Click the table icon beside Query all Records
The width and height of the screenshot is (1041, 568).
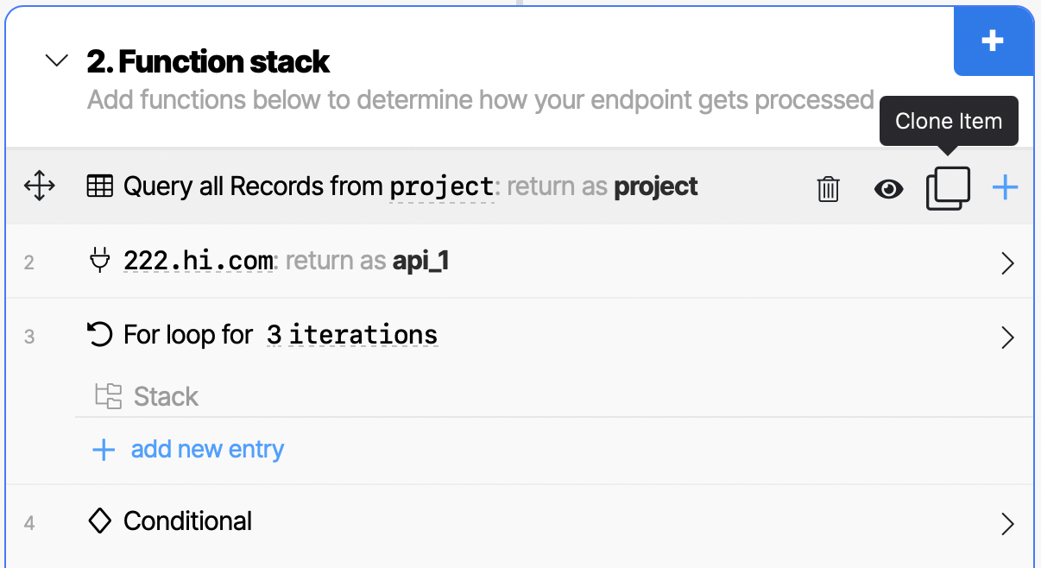click(100, 186)
